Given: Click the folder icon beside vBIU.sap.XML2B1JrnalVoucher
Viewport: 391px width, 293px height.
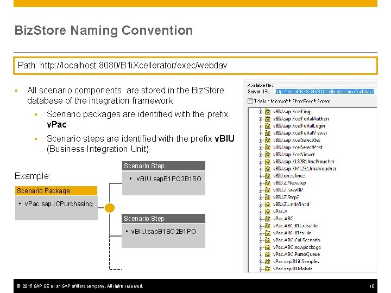Looking at the screenshot, I should (x=268, y=169).
